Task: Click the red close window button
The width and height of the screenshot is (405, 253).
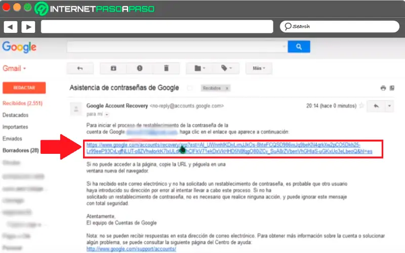Action: pos(6,7)
